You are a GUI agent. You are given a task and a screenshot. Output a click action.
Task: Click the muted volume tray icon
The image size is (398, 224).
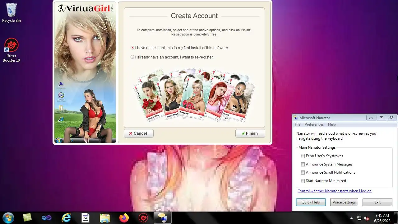tap(367, 218)
